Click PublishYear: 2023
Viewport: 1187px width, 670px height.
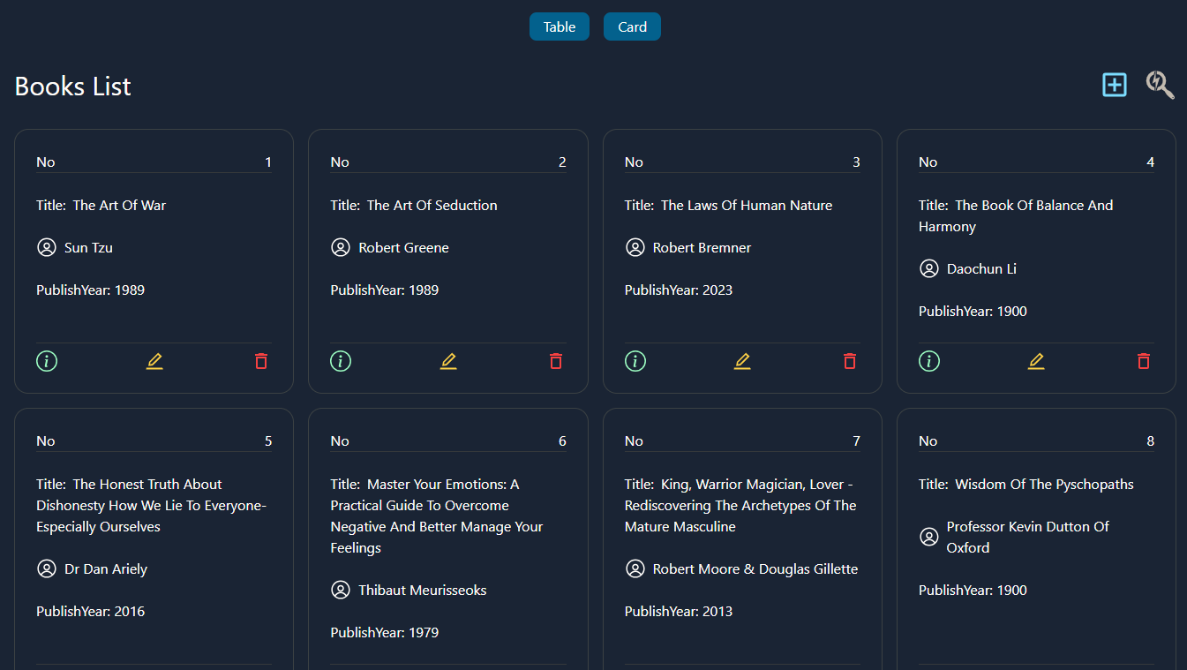click(x=679, y=290)
